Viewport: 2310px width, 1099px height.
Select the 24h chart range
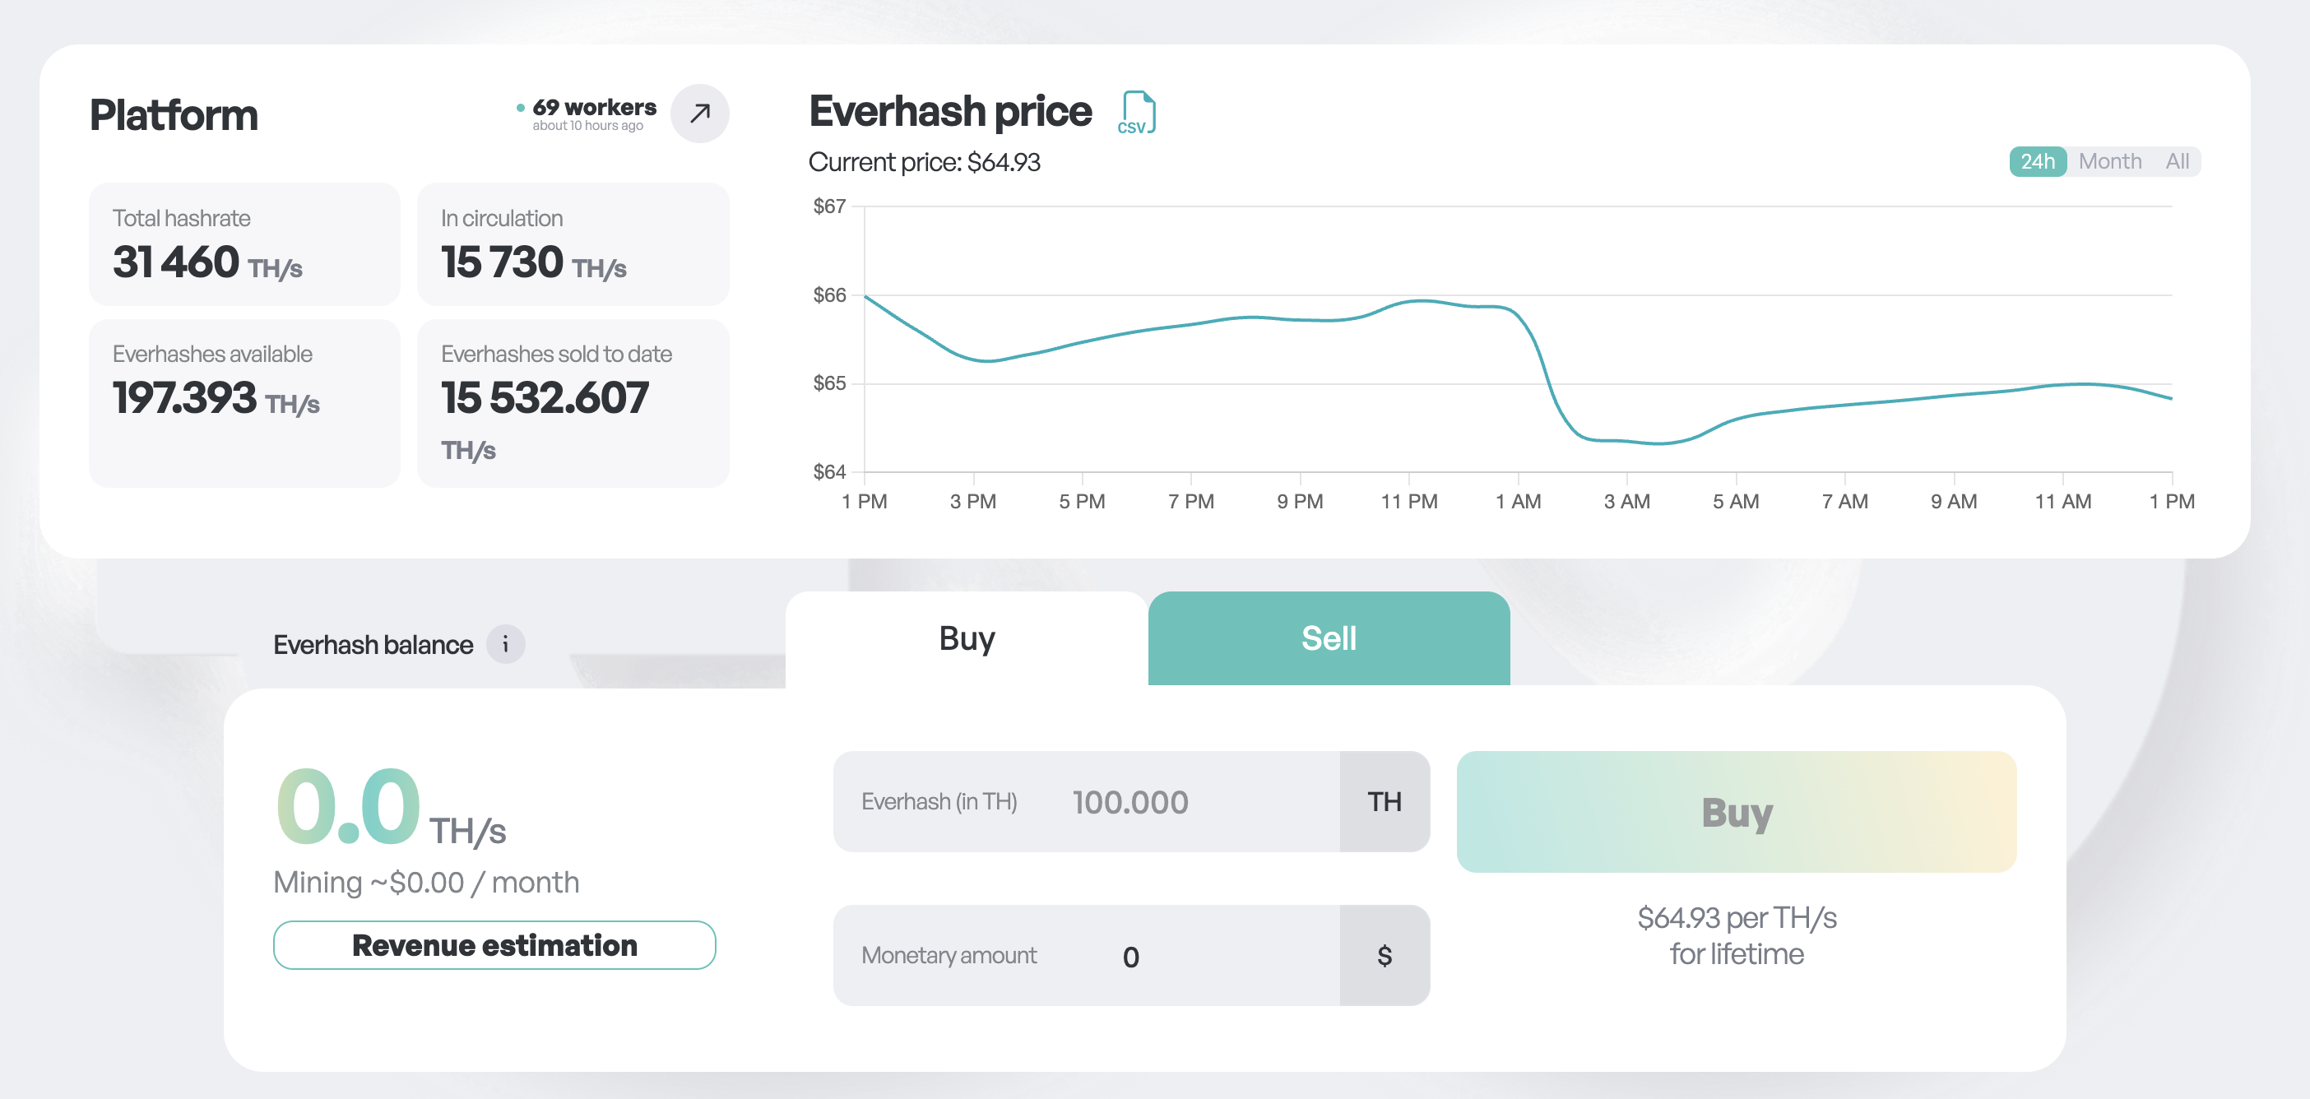(x=2037, y=161)
